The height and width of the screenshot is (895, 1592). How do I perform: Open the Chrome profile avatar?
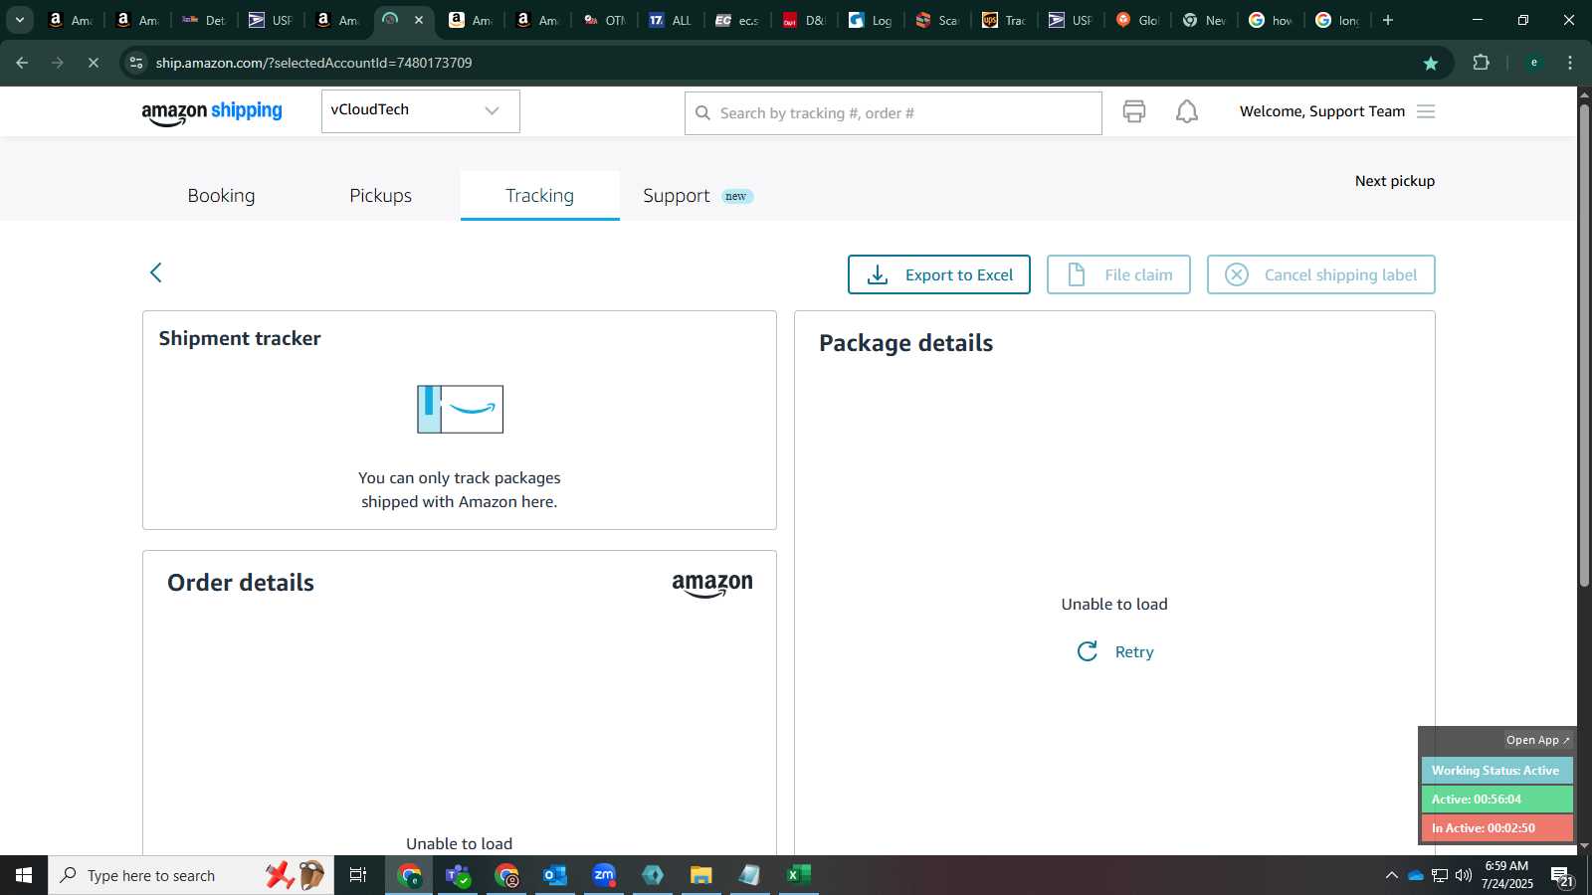[1534, 63]
